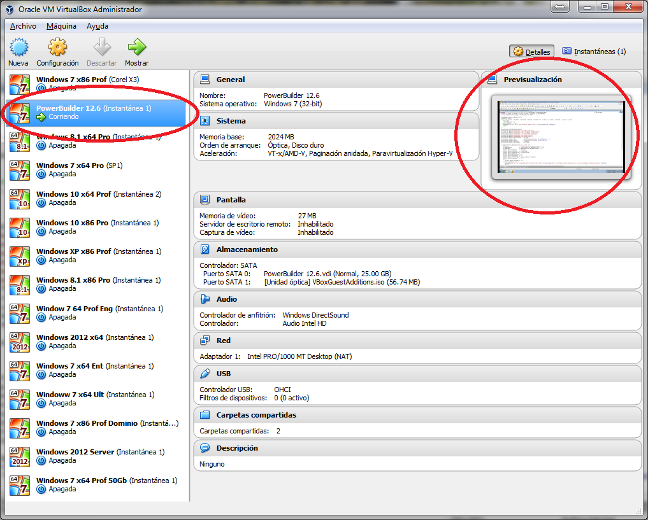Select the PowerBuilder 12.6 virtual machine
The width and height of the screenshot is (648, 520).
[97, 113]
